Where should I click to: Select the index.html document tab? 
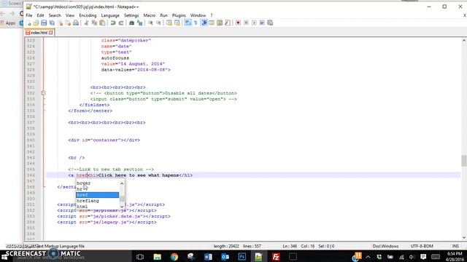[39, 33]
